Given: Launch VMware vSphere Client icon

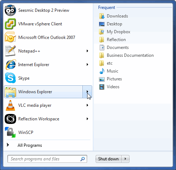Looking at the screenshot, I should point(10,24).
